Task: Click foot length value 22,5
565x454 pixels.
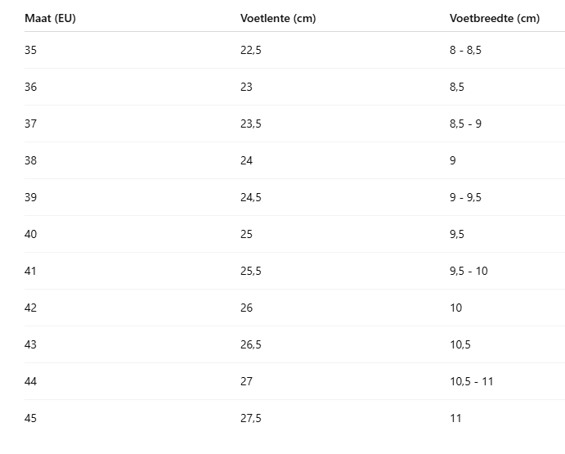Action: (x=251, y=50)
